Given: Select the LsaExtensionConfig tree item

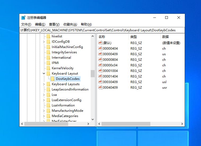Looking at the screenshot, I should pyautogui.click(x=66, y=100).
